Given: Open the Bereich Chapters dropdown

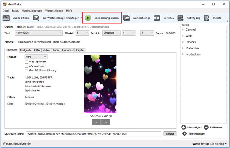Looking at the screenshot, I should pos(111,33).
